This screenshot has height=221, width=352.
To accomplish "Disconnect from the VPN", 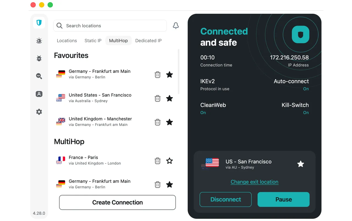I will 226,199.
